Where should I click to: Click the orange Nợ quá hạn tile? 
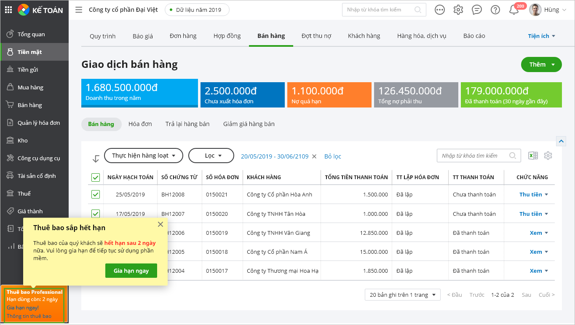pos(329,95)
